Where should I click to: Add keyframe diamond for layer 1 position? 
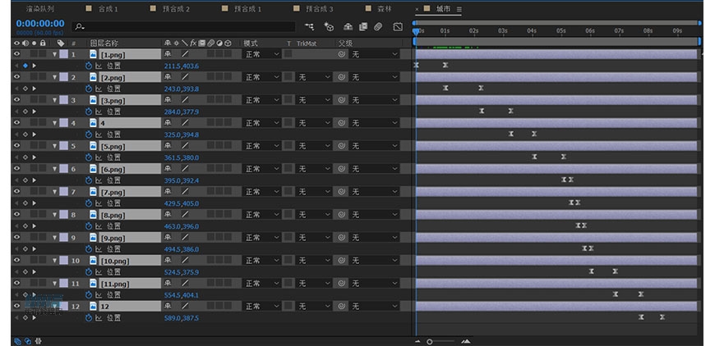coord(25,66)
